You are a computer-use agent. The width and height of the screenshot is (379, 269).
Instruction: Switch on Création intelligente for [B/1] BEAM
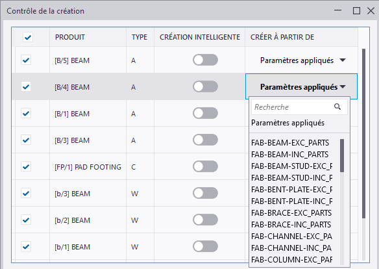(x=206, y=113)
